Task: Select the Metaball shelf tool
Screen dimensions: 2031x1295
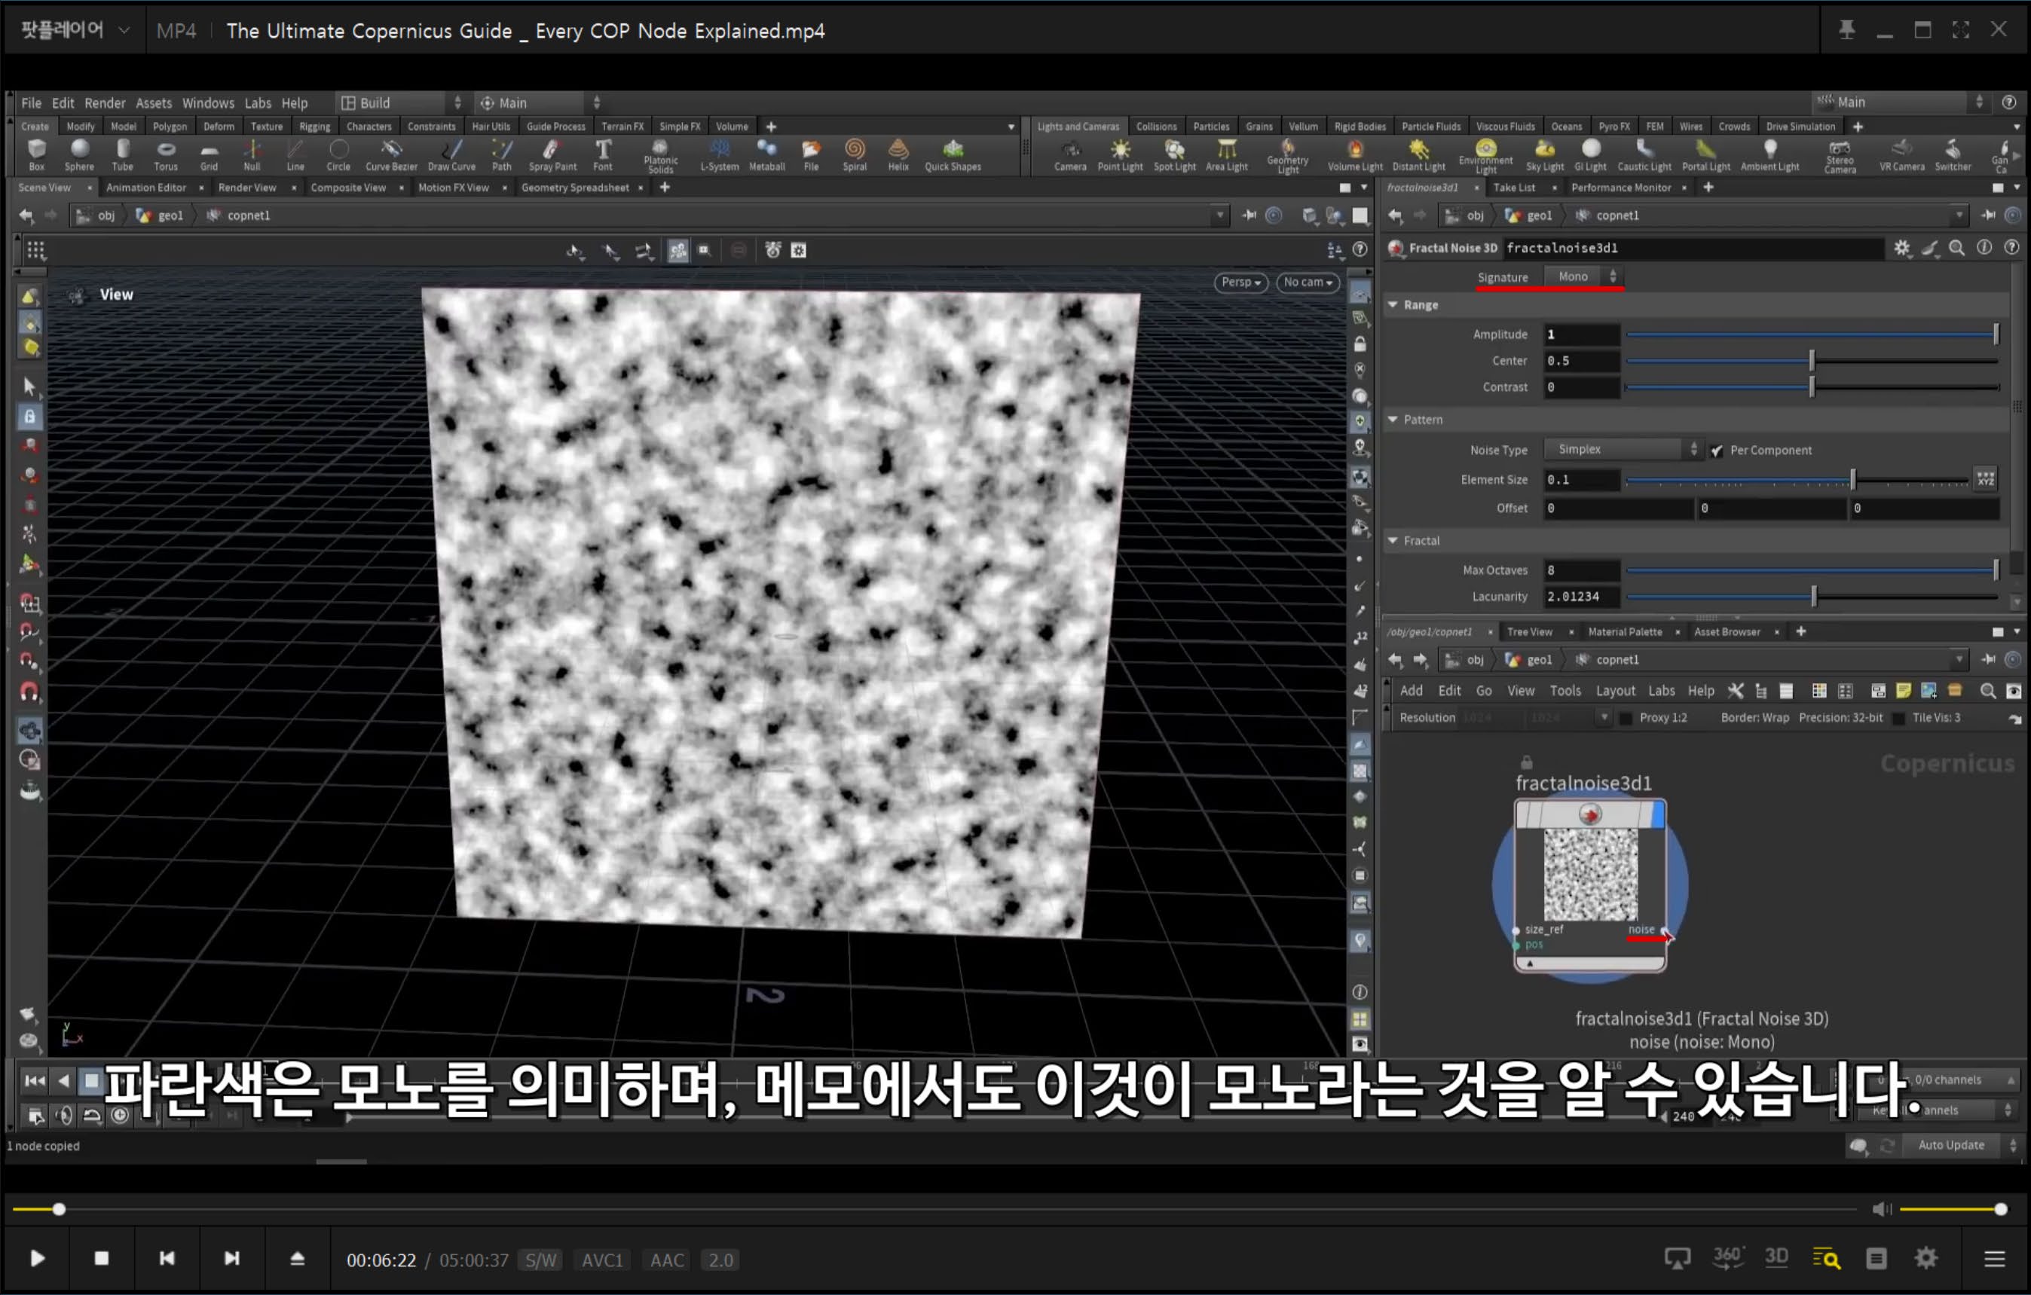Action: pos(766,155)
